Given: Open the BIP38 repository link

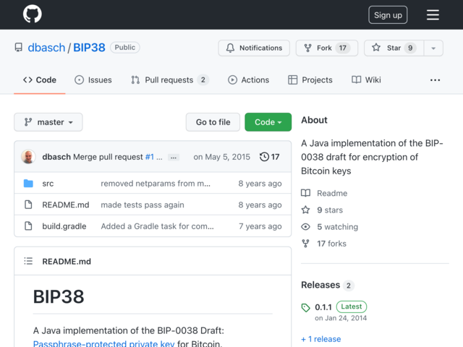Looking at the screenshot, I should 89,48.
